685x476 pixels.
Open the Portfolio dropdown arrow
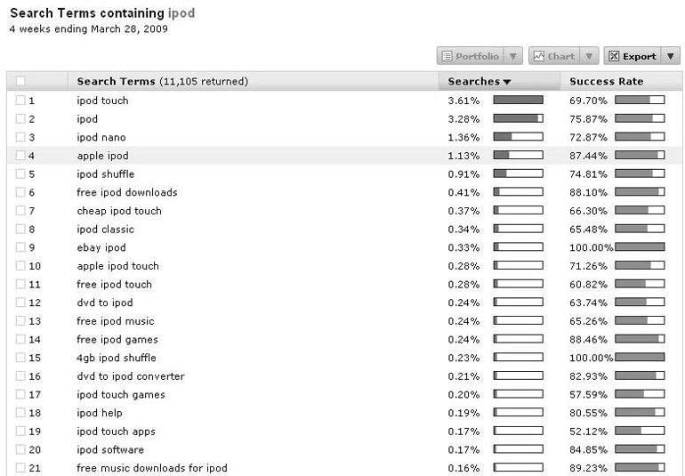pos(514,56)
